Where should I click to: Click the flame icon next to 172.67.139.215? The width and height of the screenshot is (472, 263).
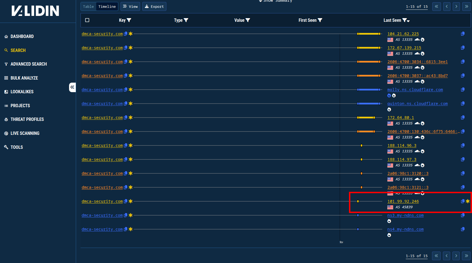coord(423,53)
